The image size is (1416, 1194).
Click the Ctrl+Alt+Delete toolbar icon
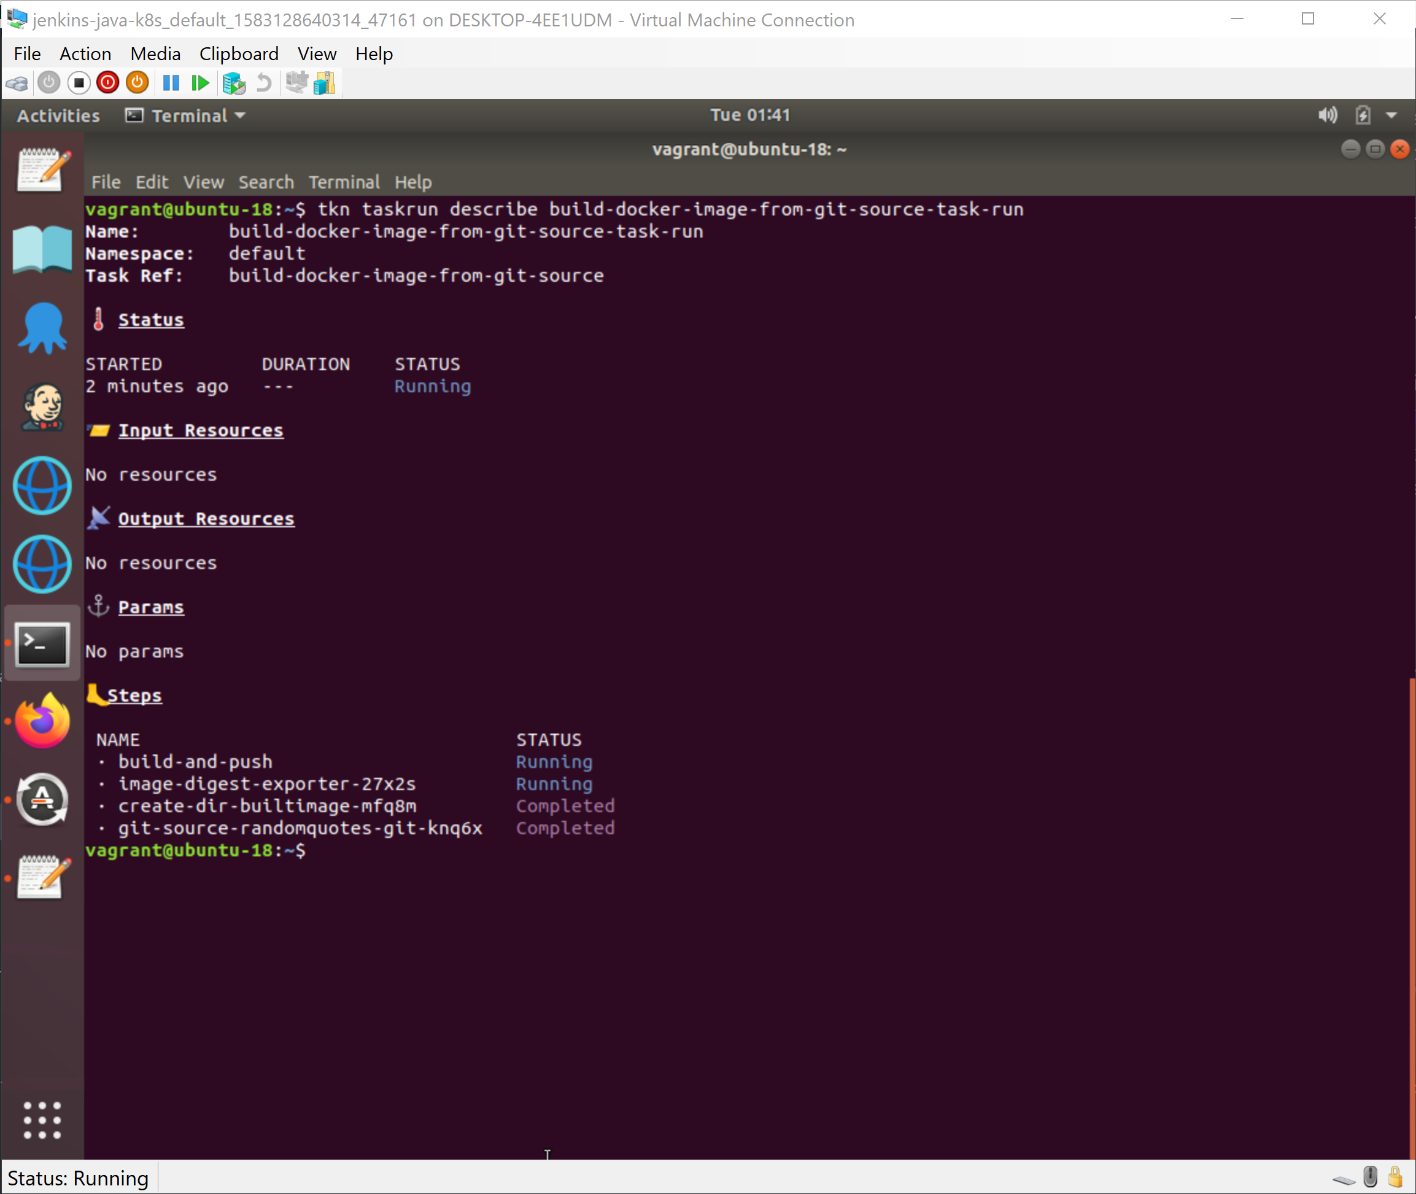[17, 83]
